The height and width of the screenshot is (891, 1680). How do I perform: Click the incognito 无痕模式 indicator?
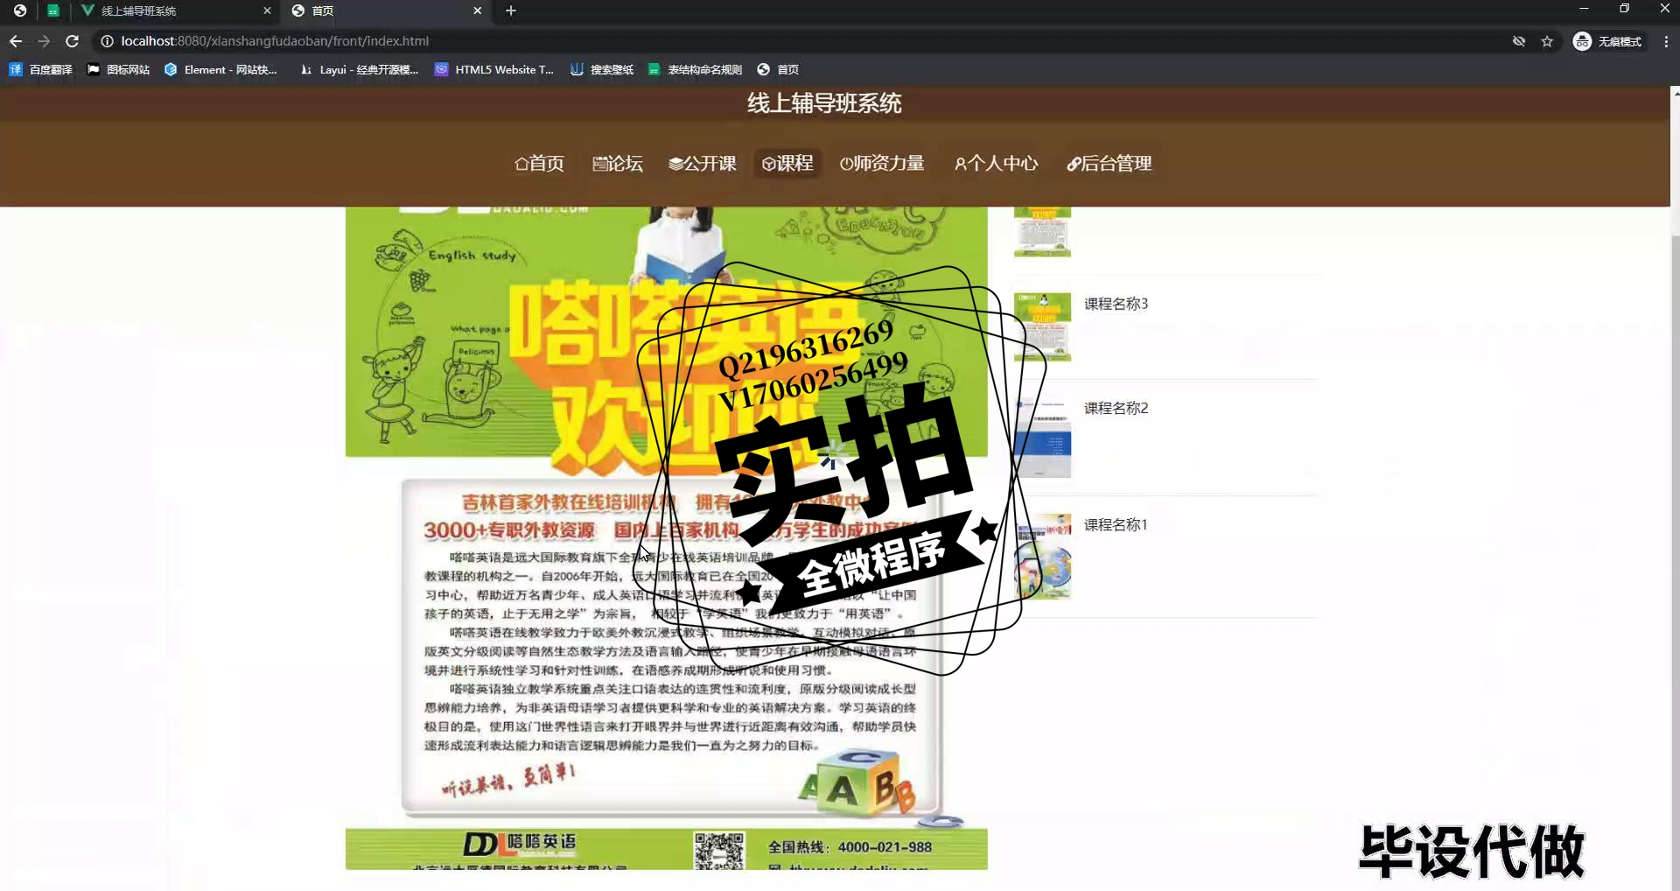click(1607, 41)
